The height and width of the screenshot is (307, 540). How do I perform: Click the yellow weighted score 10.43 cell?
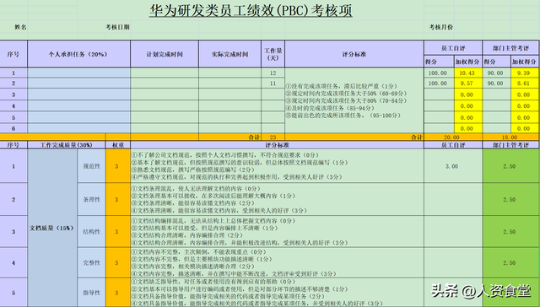[x=467, y=73]
